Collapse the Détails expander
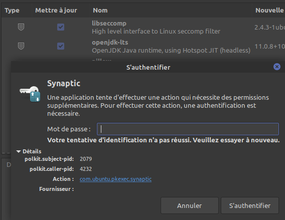Viewport: 285px width, 220px height. pos(19,151)
